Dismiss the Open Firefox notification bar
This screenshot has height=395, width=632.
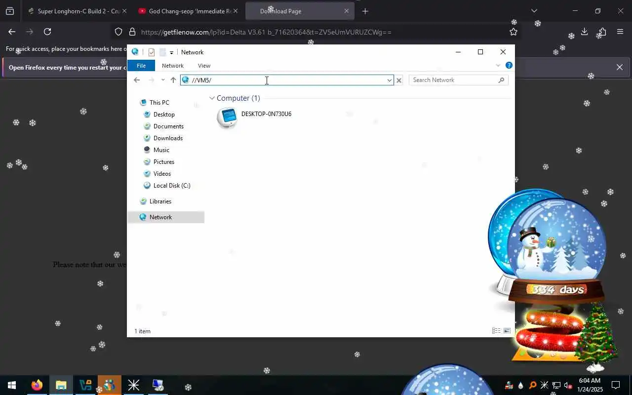[x=620, y=67]
